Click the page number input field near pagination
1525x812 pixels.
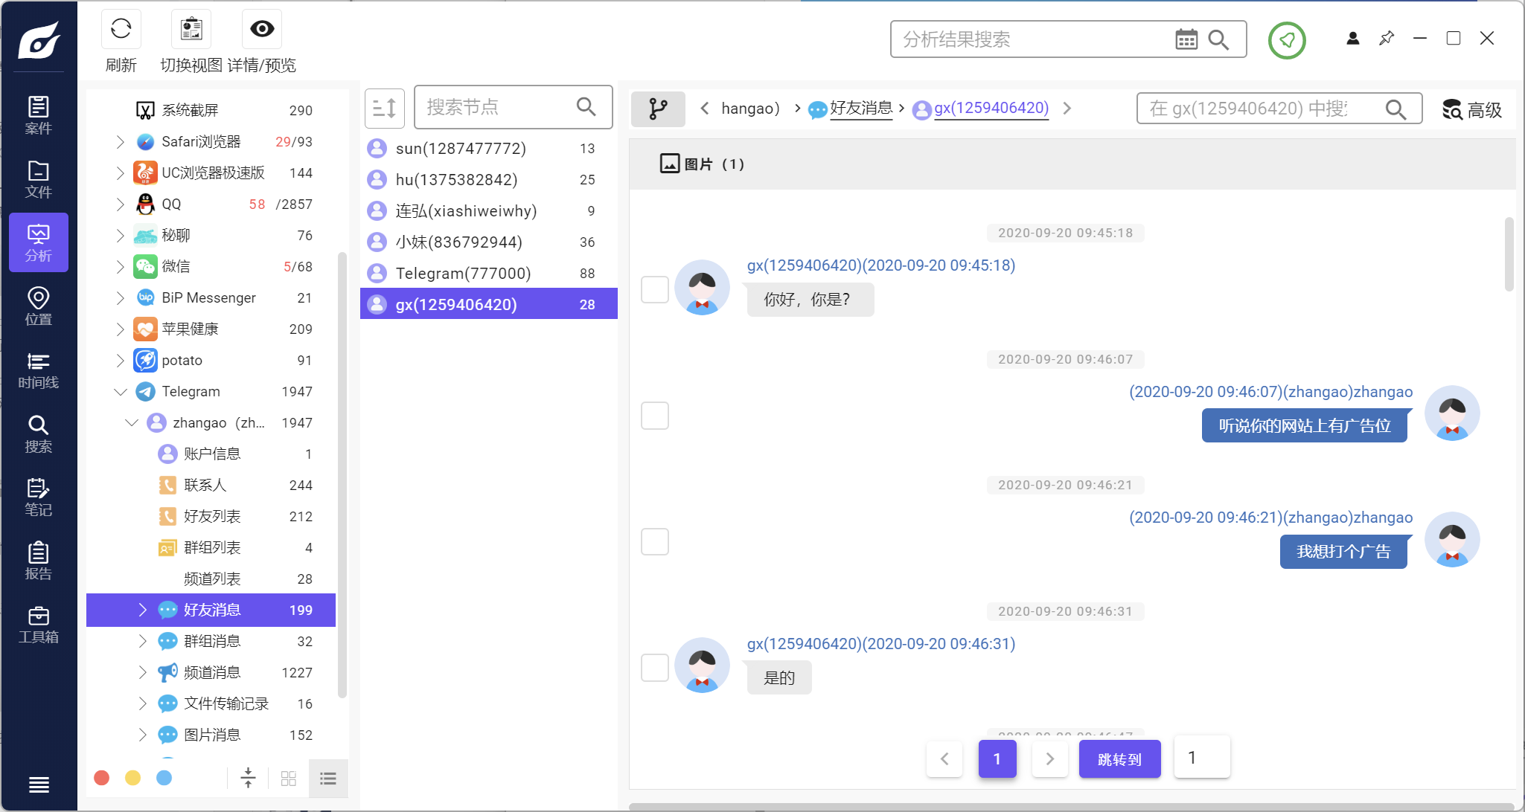click(1201, 757)
